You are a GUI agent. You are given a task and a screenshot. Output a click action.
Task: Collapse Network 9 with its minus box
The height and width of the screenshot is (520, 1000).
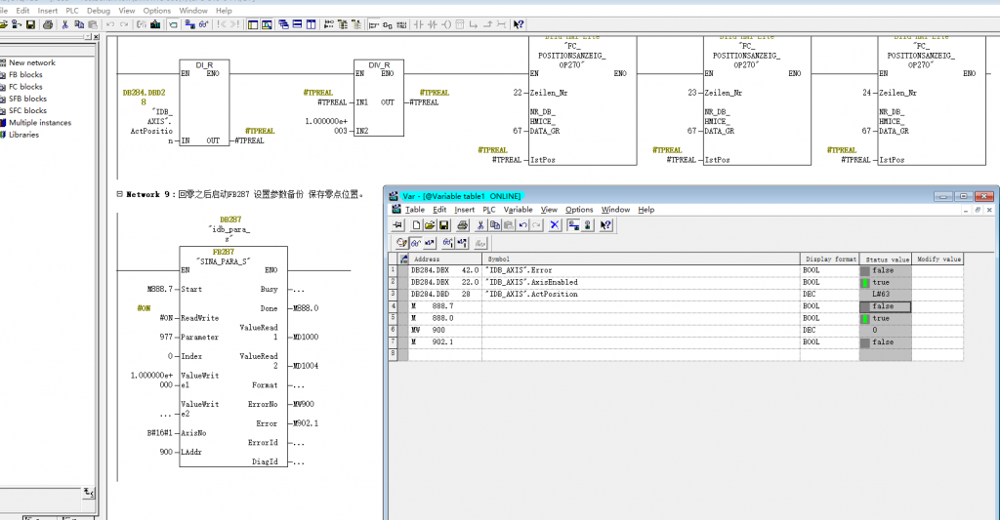pos(120,194)
